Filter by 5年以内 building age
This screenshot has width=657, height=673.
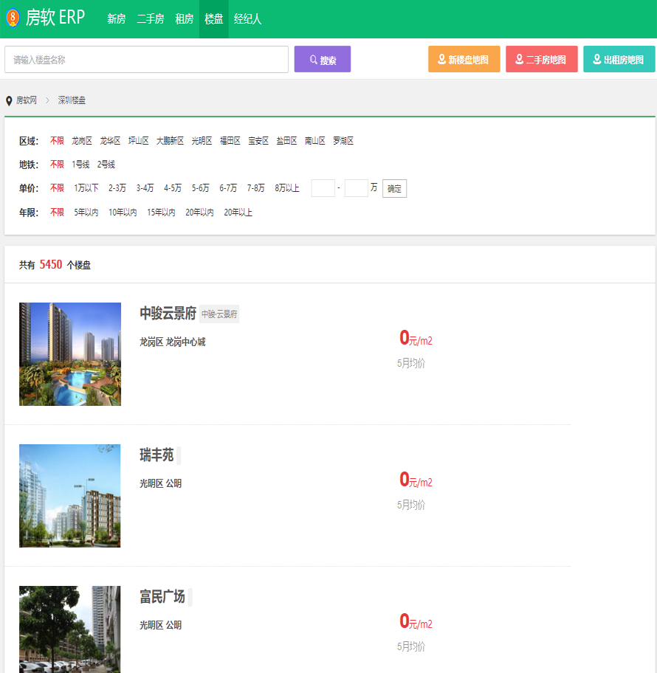click(x=86, y=213)
